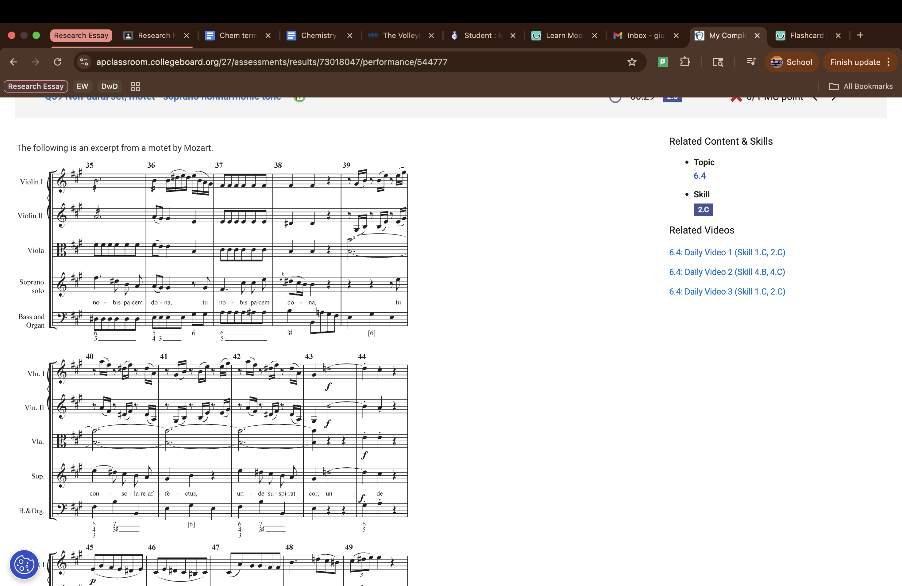Open the 6.4 Daily Video 1 link
The image size is (902, 586).
(x=727, y=253)
